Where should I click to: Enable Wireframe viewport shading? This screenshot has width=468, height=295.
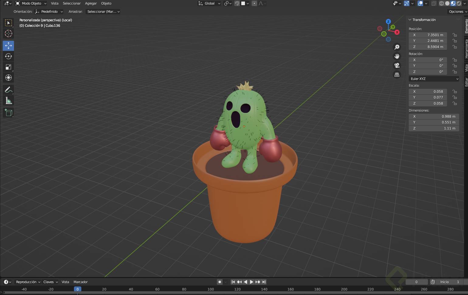[x=441, y=3]
